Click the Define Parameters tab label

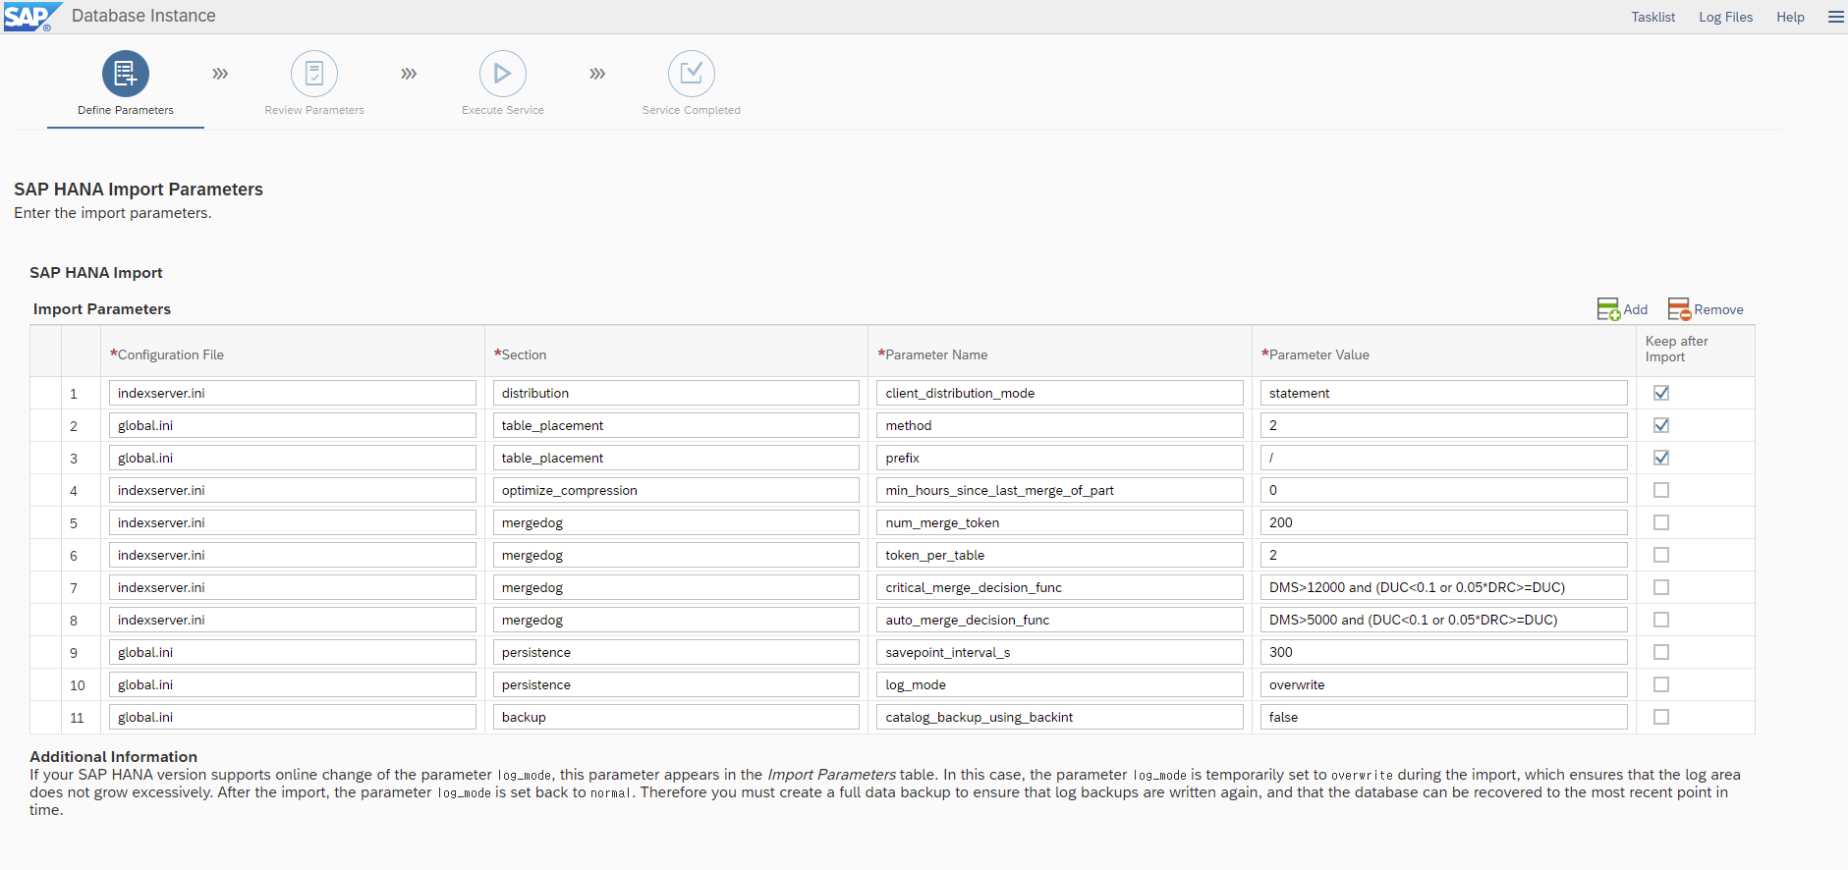126,110
